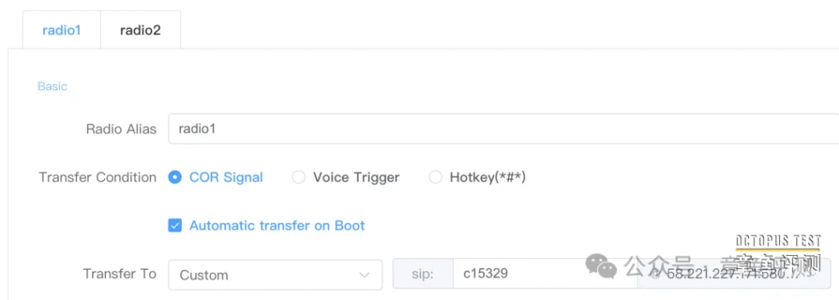This screenshot has height=300, width=839.
Task: Click the down chevron in Custom dropdown
Action: (365, 275)
